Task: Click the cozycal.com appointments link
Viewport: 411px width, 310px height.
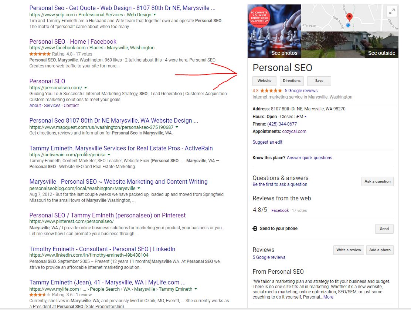Action: [294, 131]
